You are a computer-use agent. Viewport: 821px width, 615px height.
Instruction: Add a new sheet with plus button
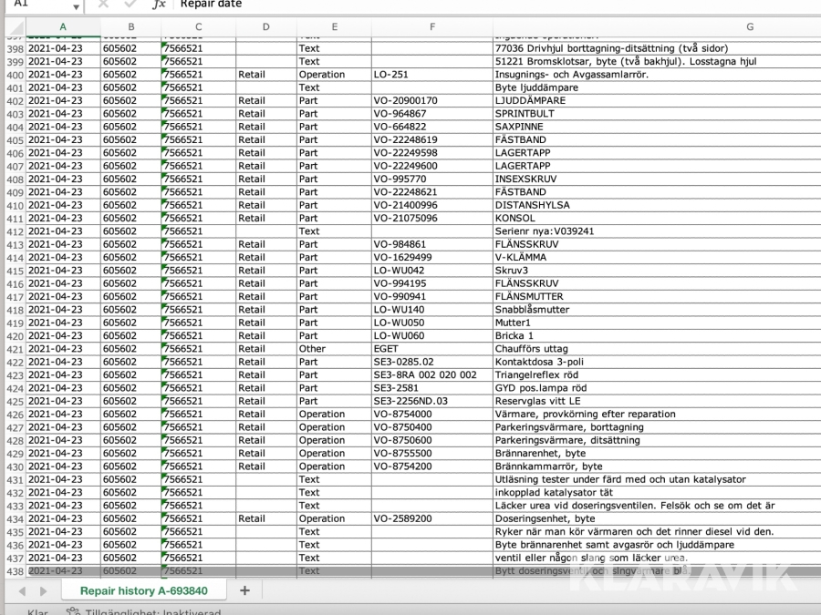point(244,590)
